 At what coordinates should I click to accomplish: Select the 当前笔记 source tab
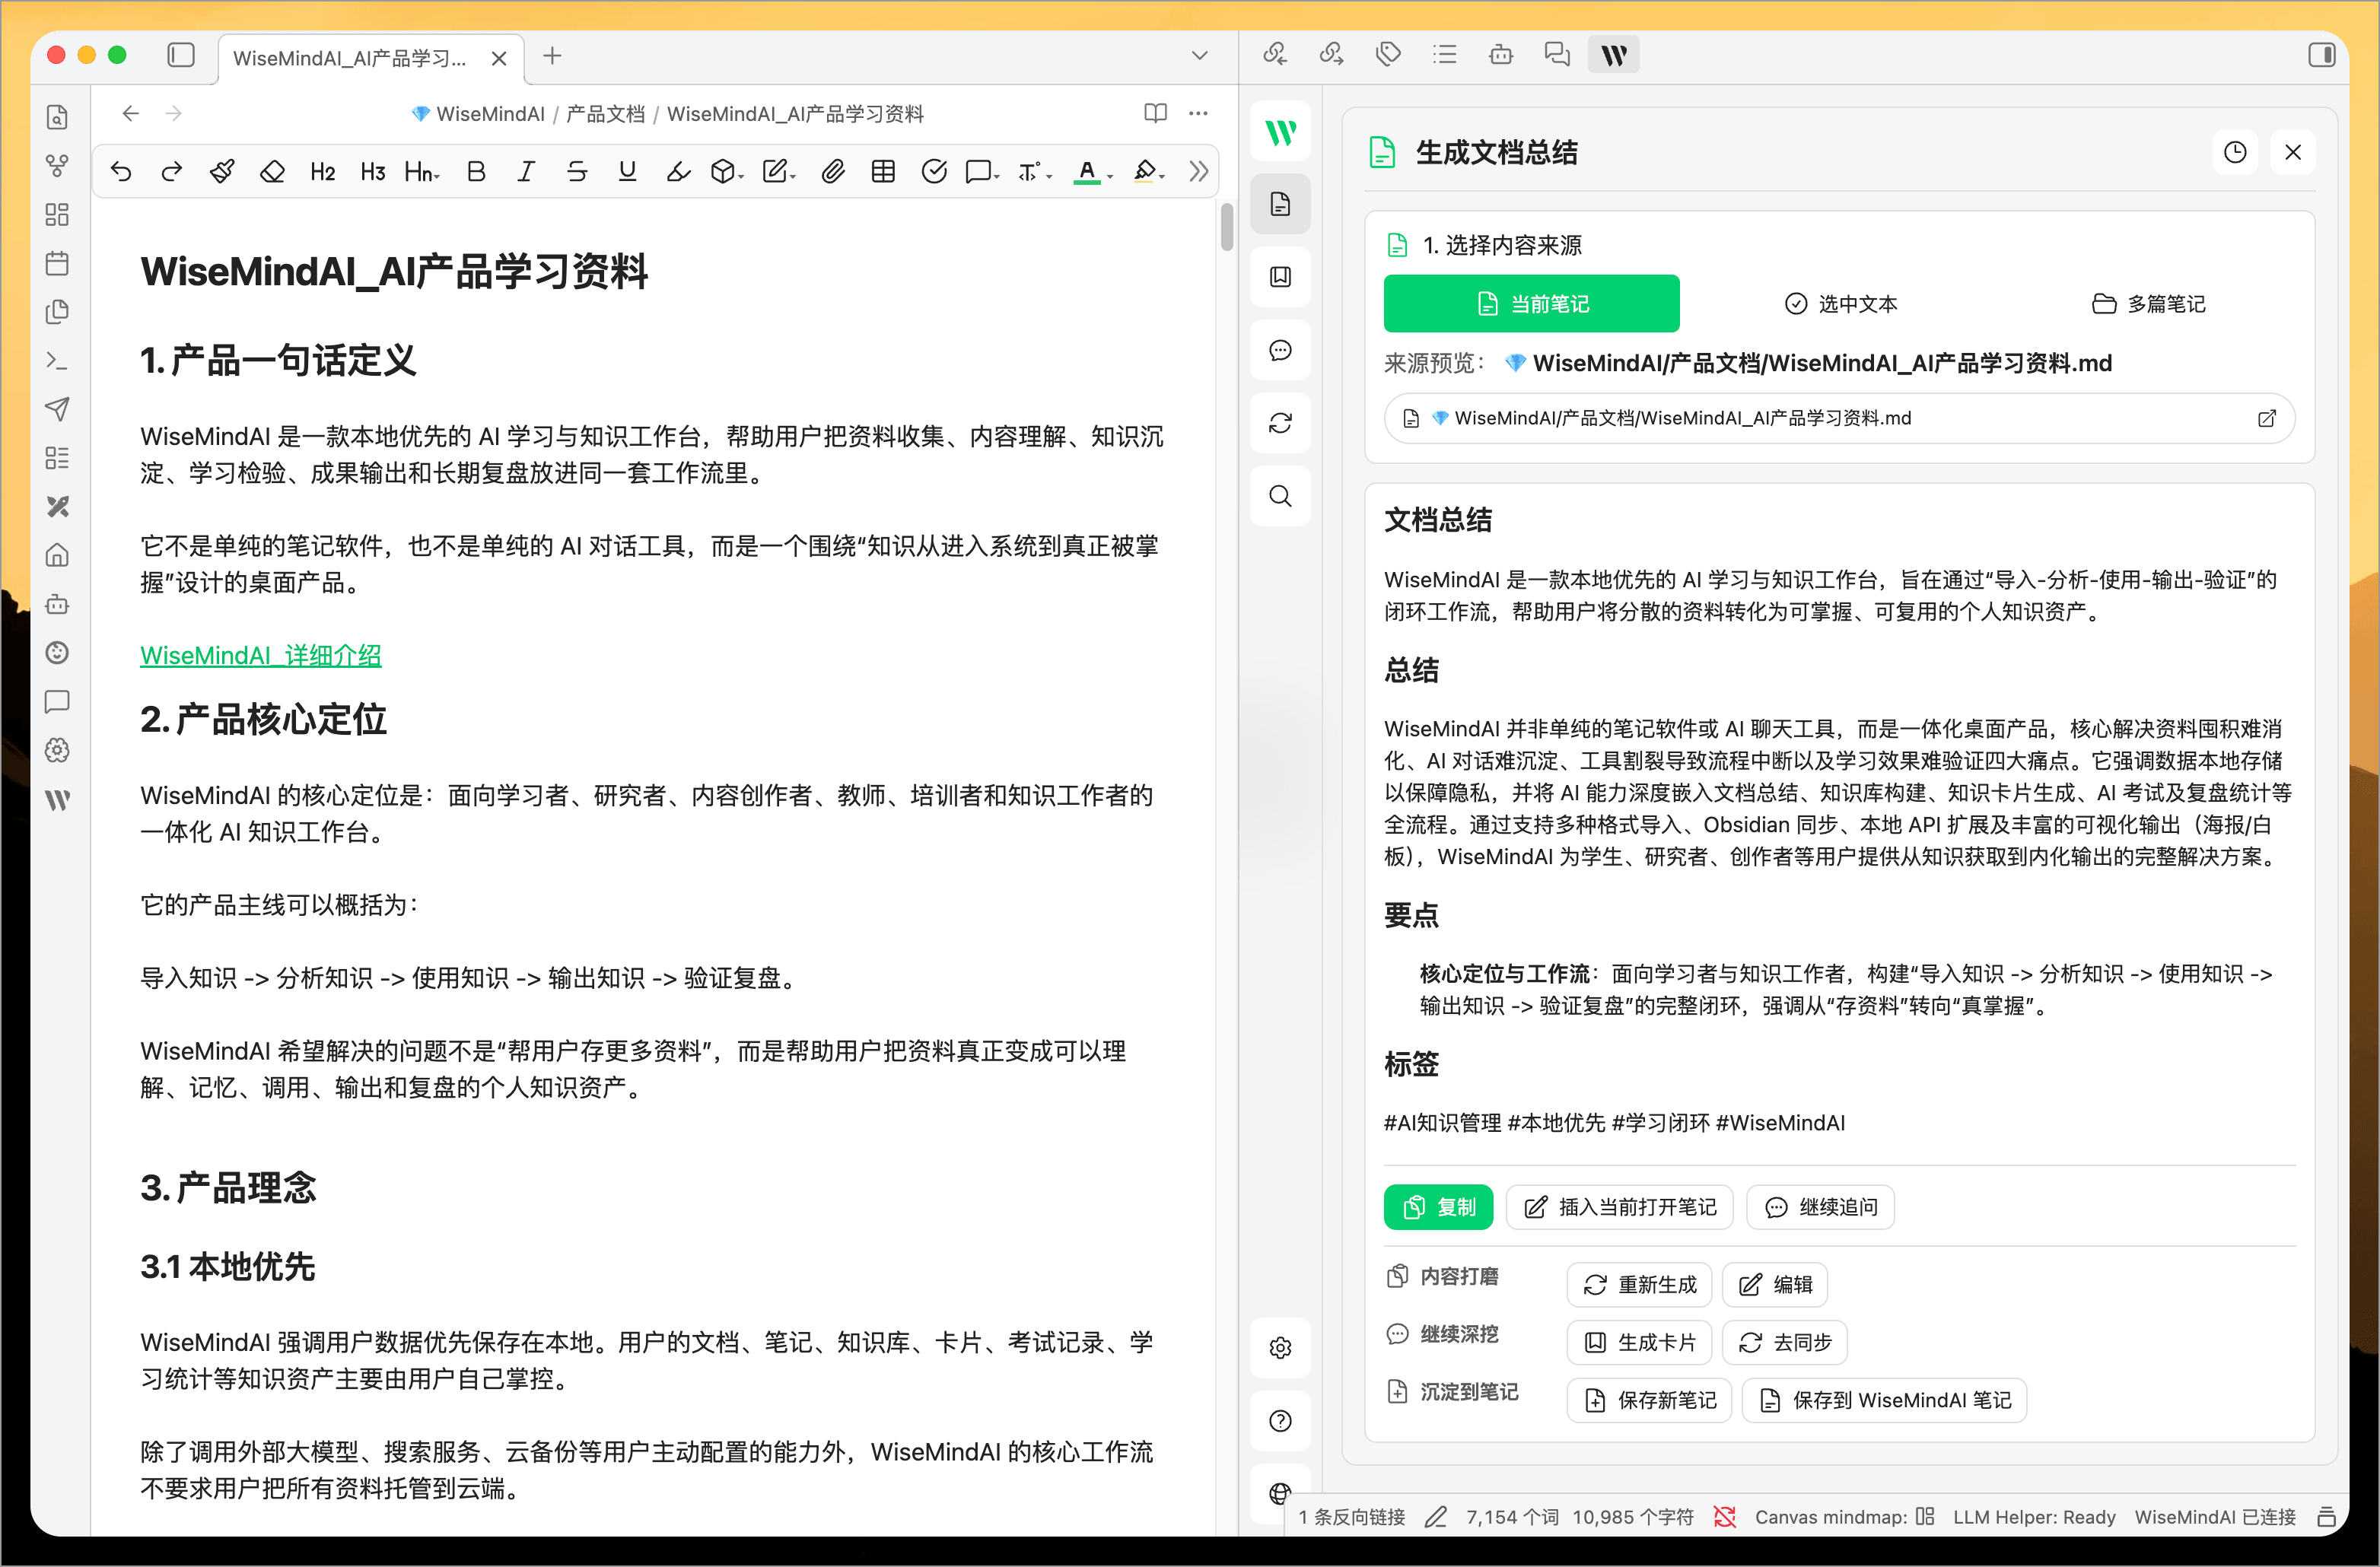tap(1531, 304)
